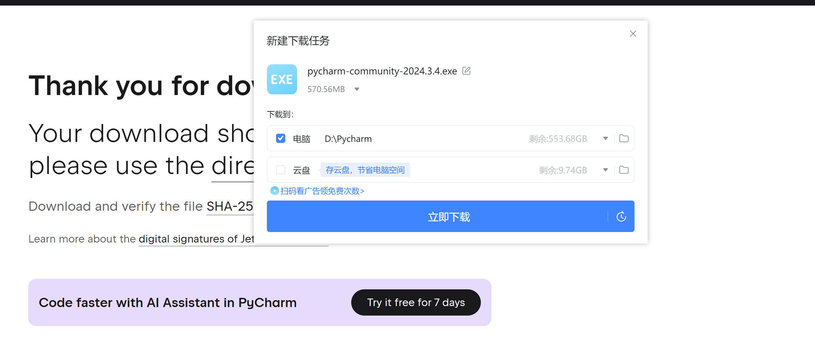Viewport: 815px width, 348px height.
Task: Click the 存云盘，节省电脑空间 tip
Action: (x=365, y=170)
